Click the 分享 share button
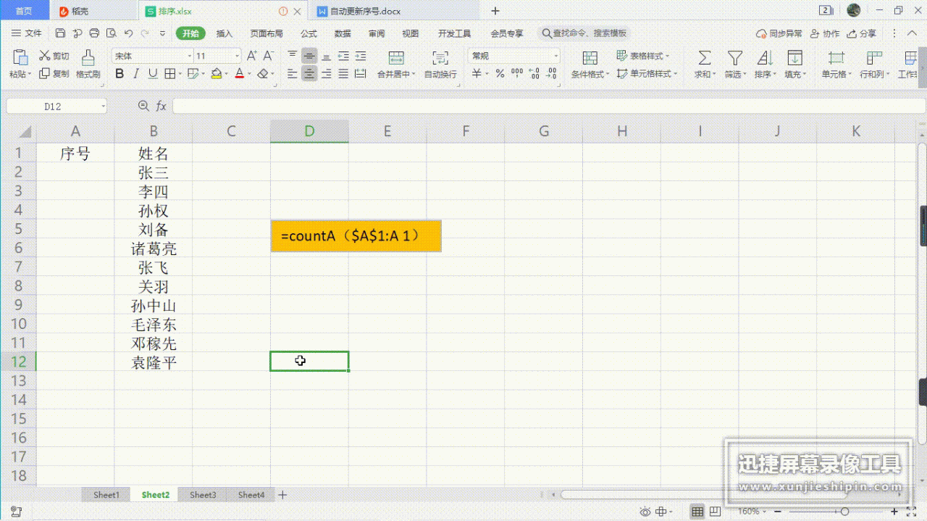The height and width of the screenshot is (521, 927). click(x=862, y=33)
